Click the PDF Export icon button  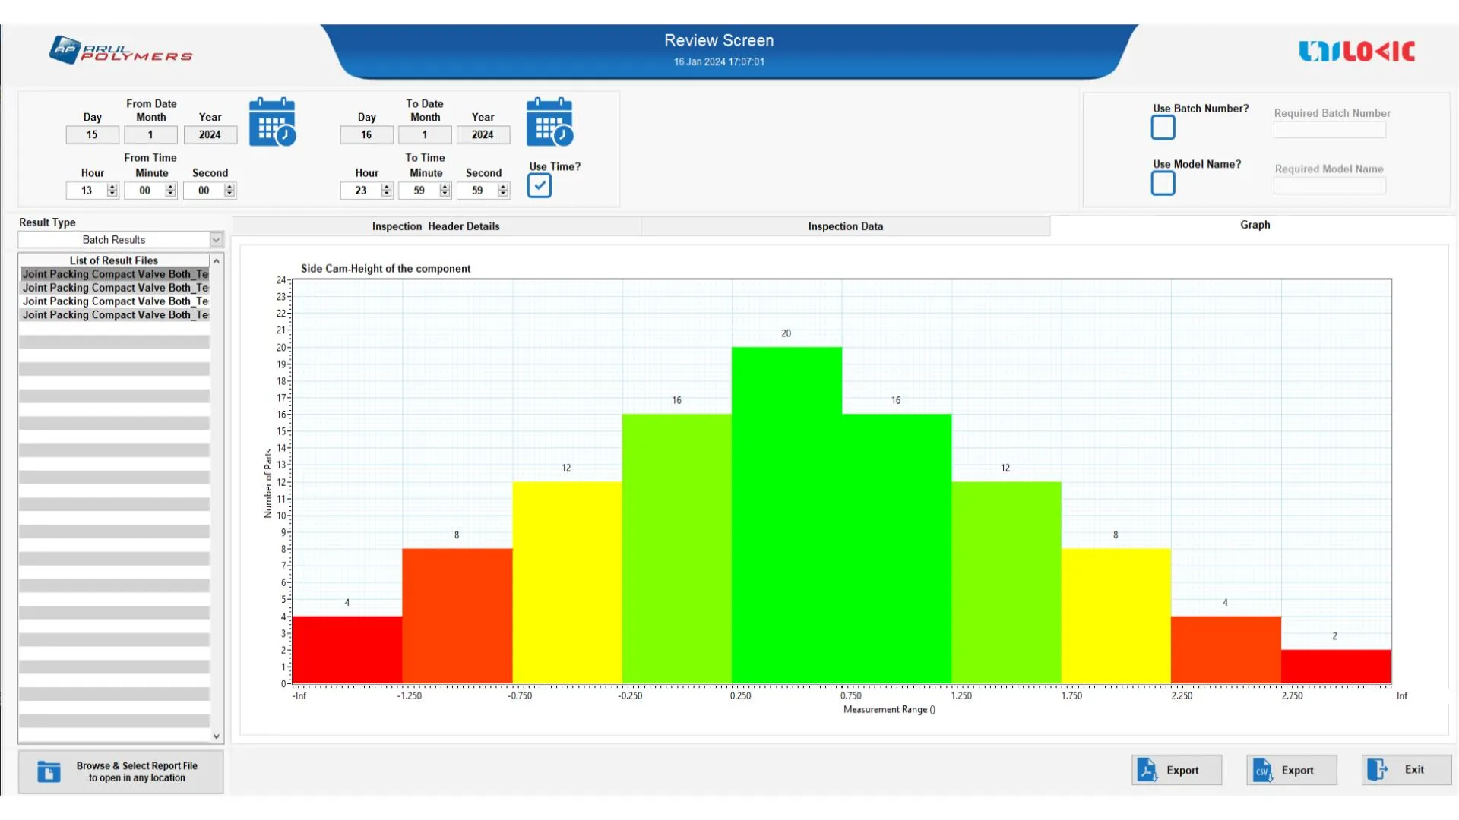point(1147,770)
